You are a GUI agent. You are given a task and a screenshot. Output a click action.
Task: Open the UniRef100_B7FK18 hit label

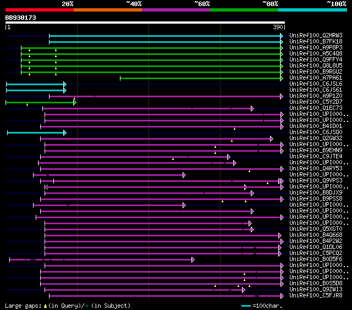pos(316,41)
